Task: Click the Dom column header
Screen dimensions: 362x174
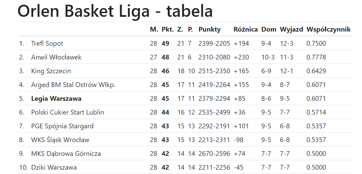Action: 269,29
